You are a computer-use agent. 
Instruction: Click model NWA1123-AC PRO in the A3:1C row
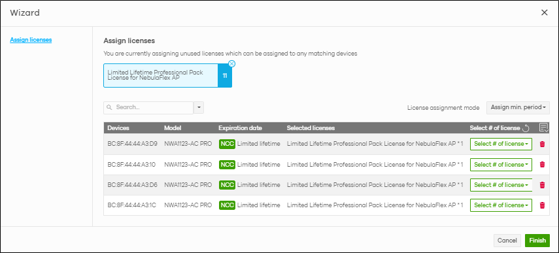tap(188, 205)
